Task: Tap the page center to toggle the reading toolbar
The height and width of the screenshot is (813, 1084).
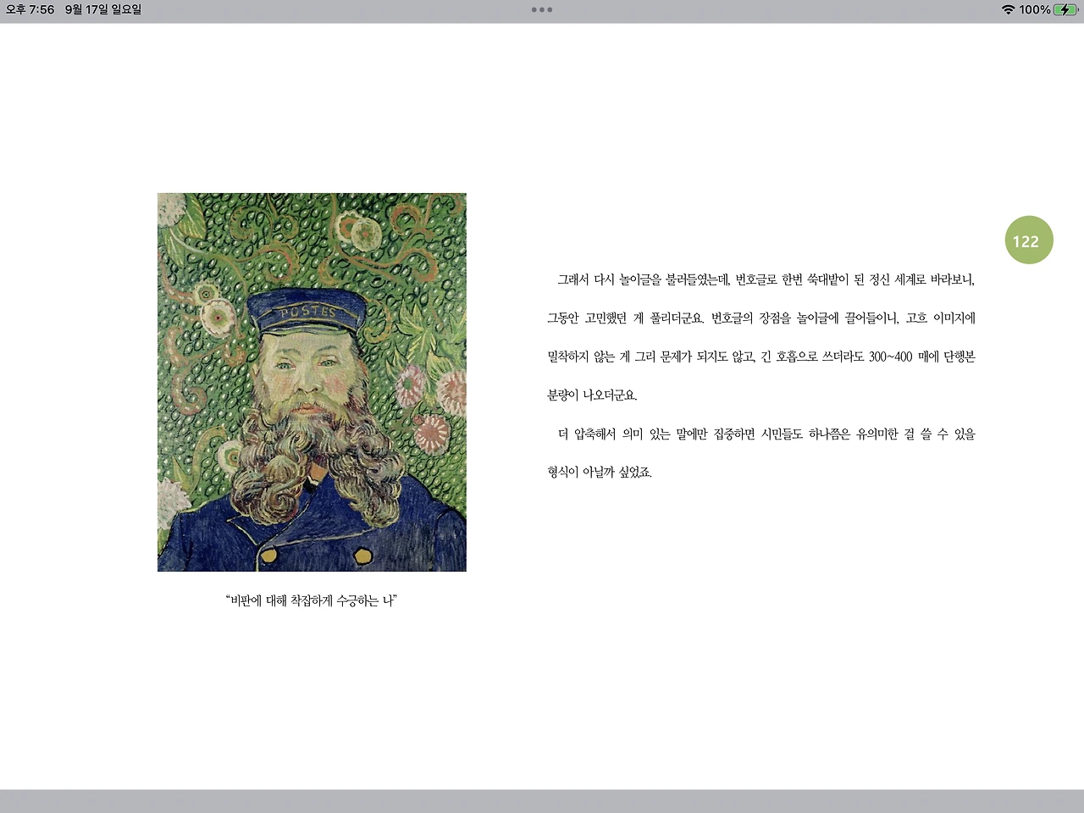Action: 542,406
